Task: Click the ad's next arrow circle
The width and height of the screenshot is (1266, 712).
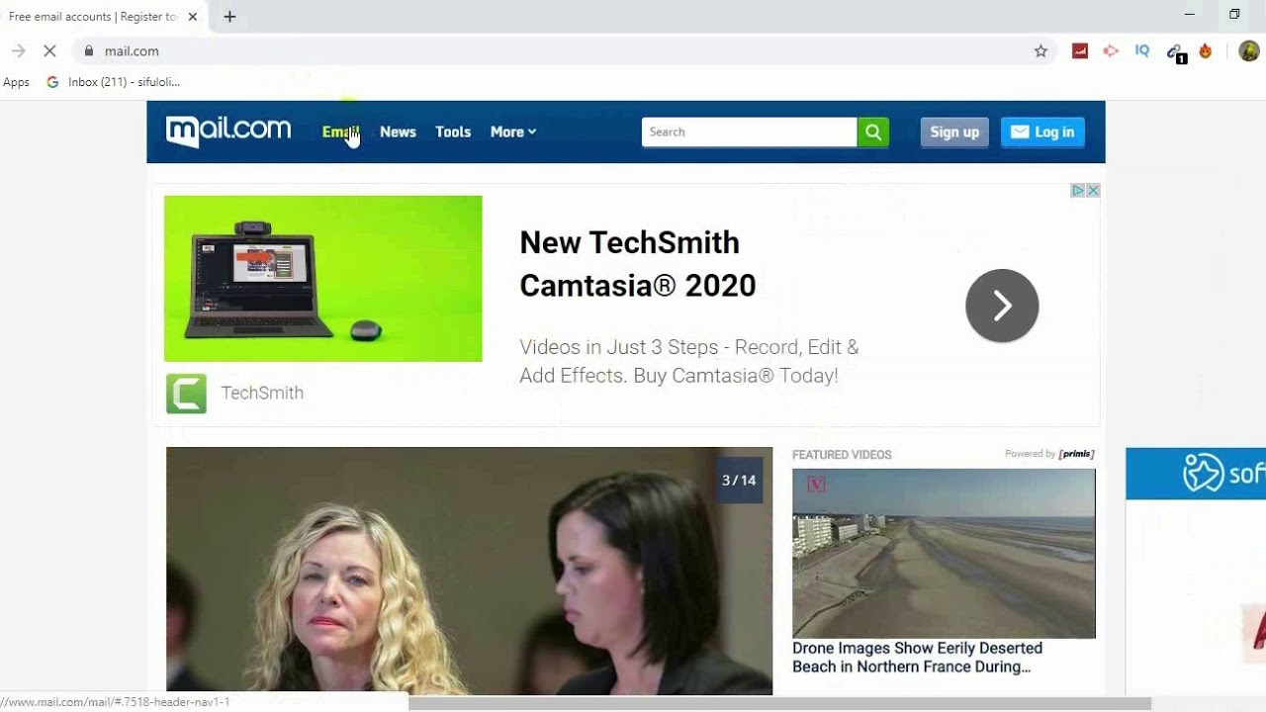Action: (x=1002, y=306)
